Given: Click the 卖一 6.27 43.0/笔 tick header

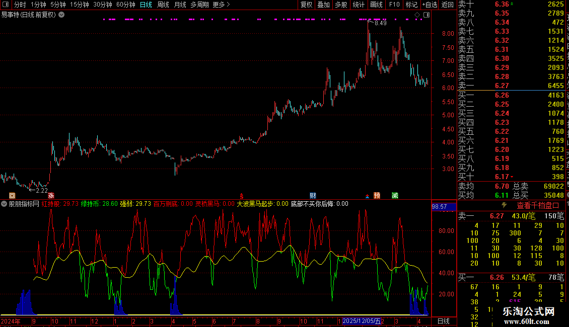Looking at the screenshot, I should pos(511,216).
